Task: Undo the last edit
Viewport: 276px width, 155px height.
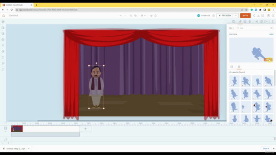Action: [121, 15]
